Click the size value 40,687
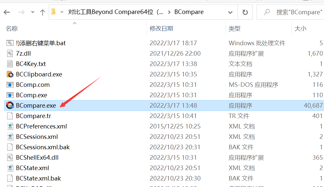Image resolution: width=324 pixels, height=187 pixels. click(313, 105)
